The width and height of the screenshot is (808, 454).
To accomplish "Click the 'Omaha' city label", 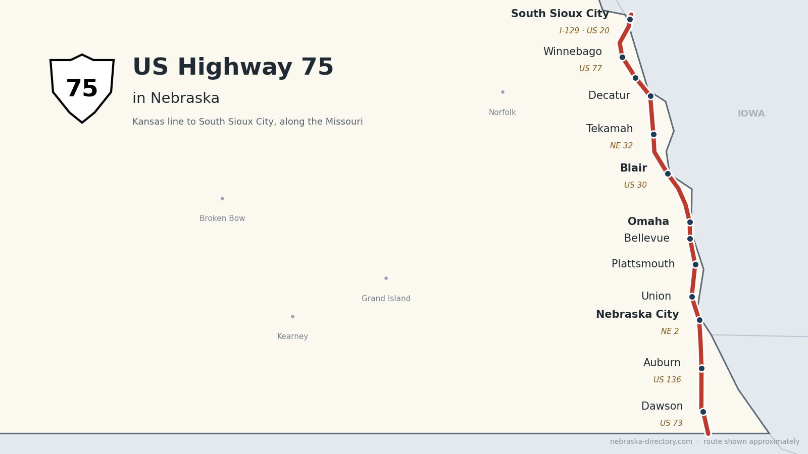I will tap(648, 222).
